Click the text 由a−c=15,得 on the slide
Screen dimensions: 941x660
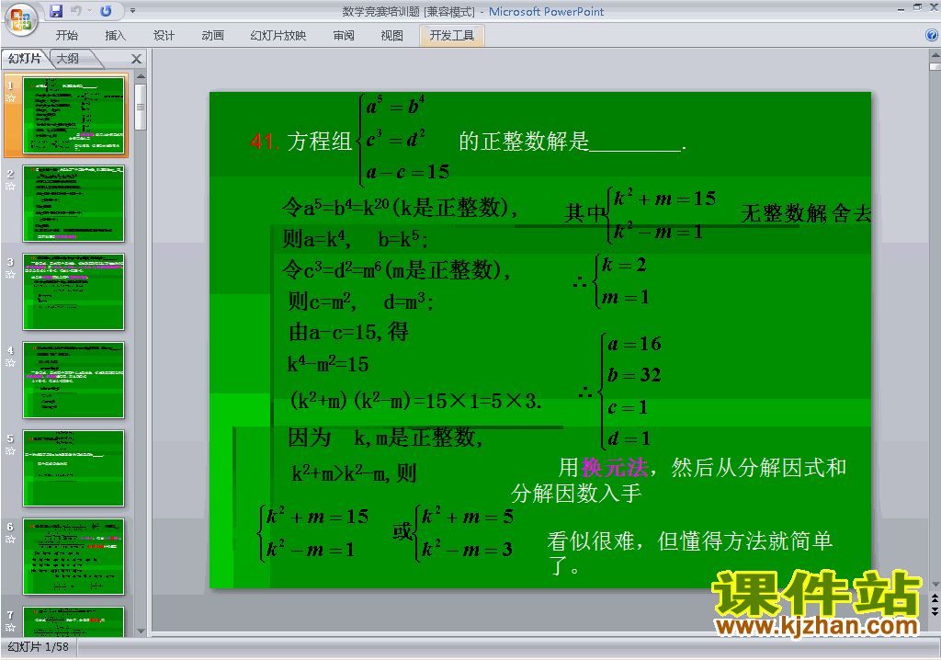point(348,332)
